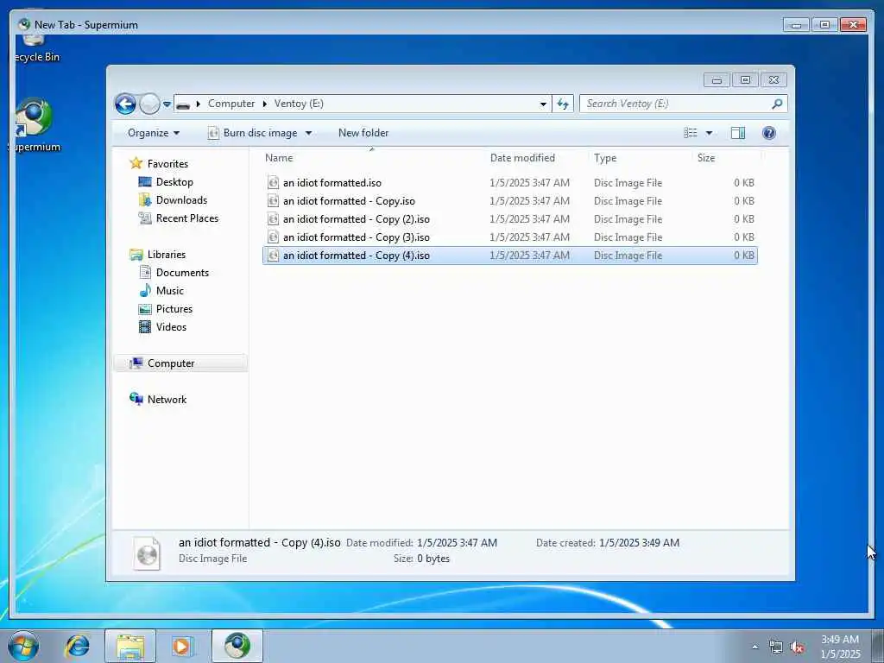884x663 pixels.
Task: Click Windows Explorer taskbar button
Action: coord(130,646)
